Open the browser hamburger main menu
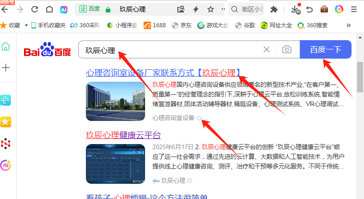The width and height of the screenshot is (364, 199). coord(353,9)
